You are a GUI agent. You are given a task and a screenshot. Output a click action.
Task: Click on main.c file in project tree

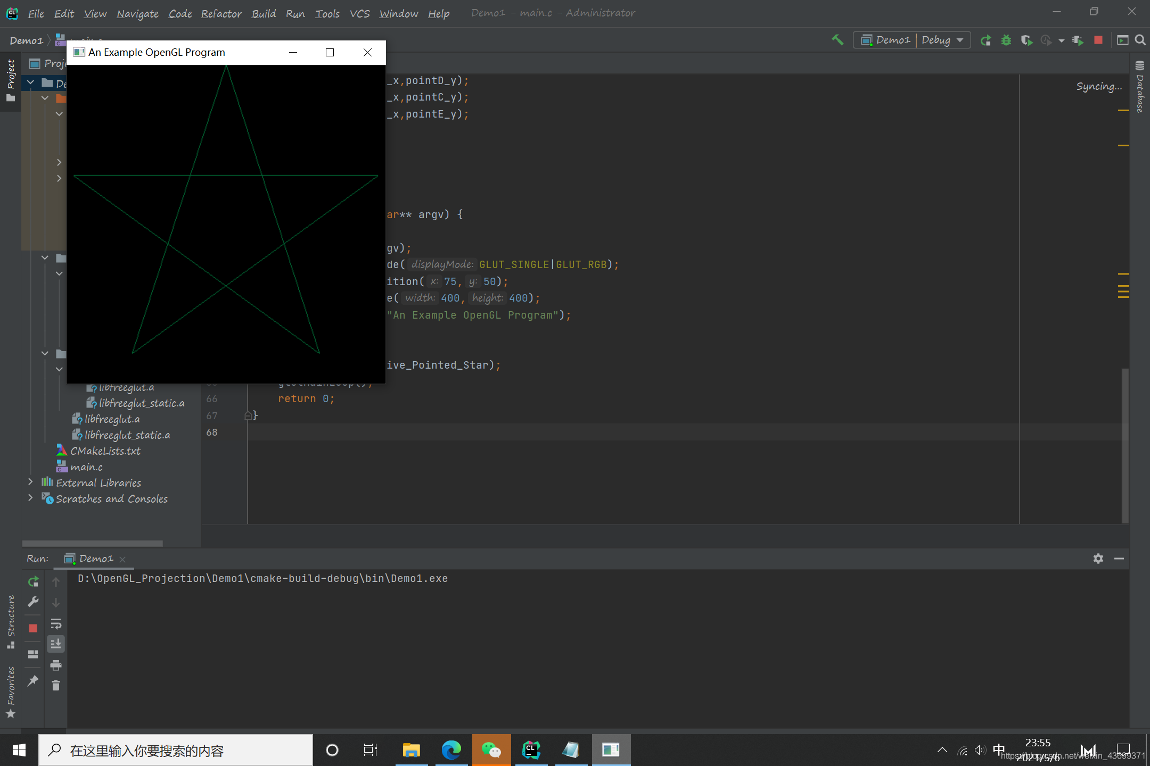[x=86, y=467]
